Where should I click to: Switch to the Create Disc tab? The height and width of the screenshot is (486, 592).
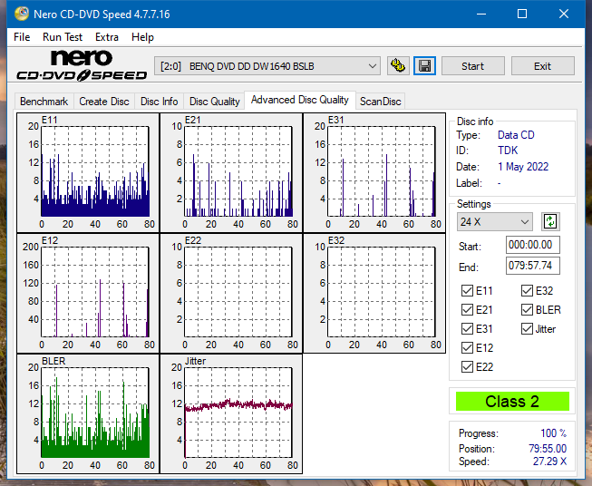[x=104, y=102]
